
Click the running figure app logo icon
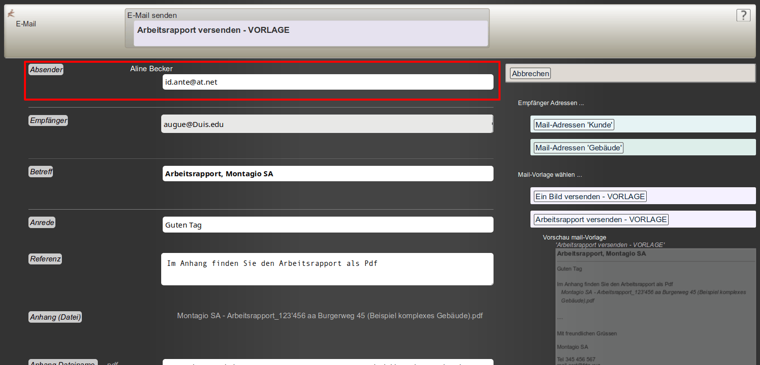pos(11,13)
